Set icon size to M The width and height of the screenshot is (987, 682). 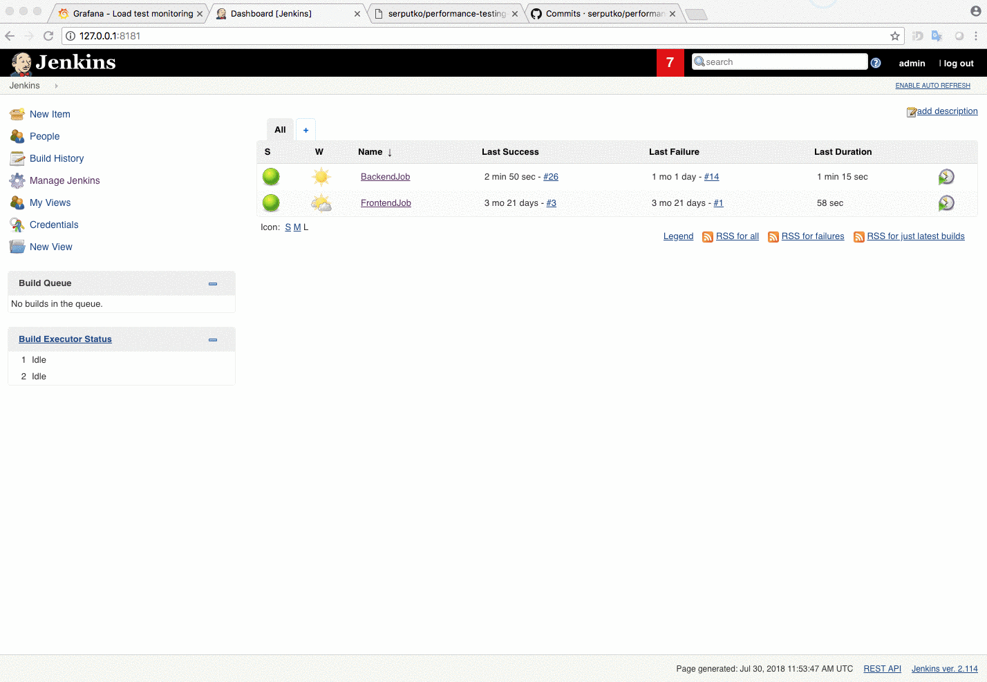coord(297,227)
